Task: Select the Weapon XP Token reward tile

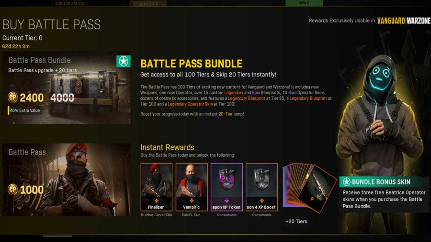Action: tap(227, 187)
